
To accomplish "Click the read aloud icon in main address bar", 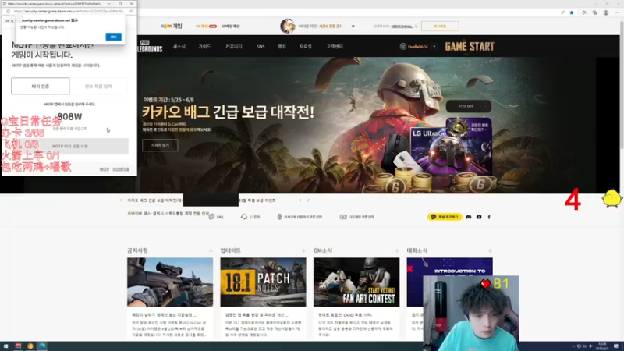I will pyautogui.click(x=562, y=12).
